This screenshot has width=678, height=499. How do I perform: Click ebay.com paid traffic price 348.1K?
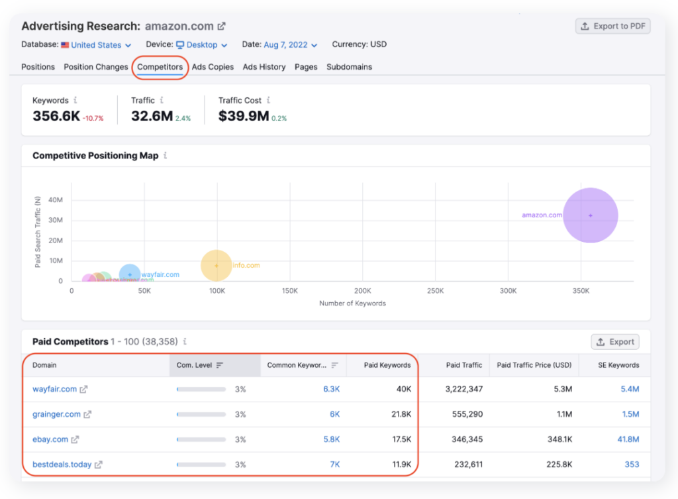point(559,439)
